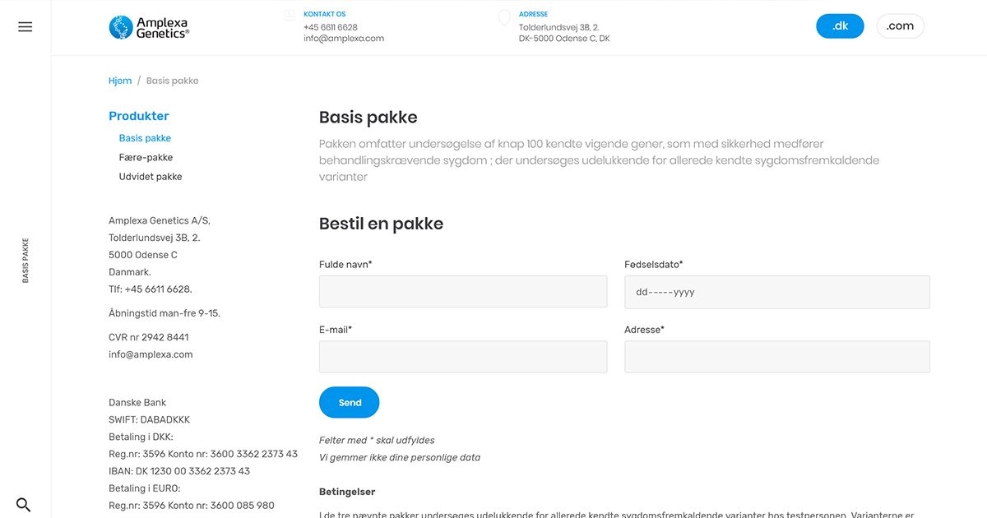Click info@amplexa.com in the sidebar
This screenshot has height=518, width=987.
click(x=151, y=354)
